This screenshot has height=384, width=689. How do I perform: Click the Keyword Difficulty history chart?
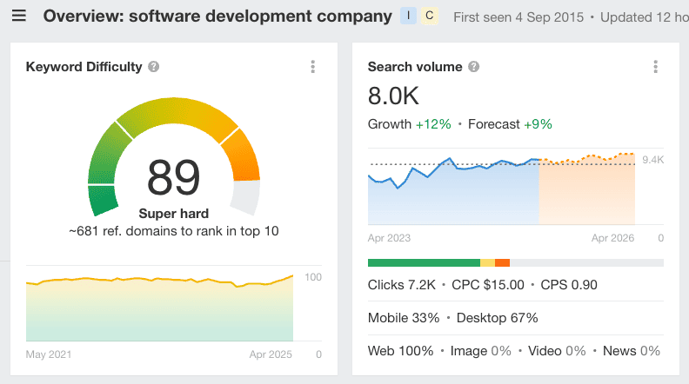[x=159, y=308]
